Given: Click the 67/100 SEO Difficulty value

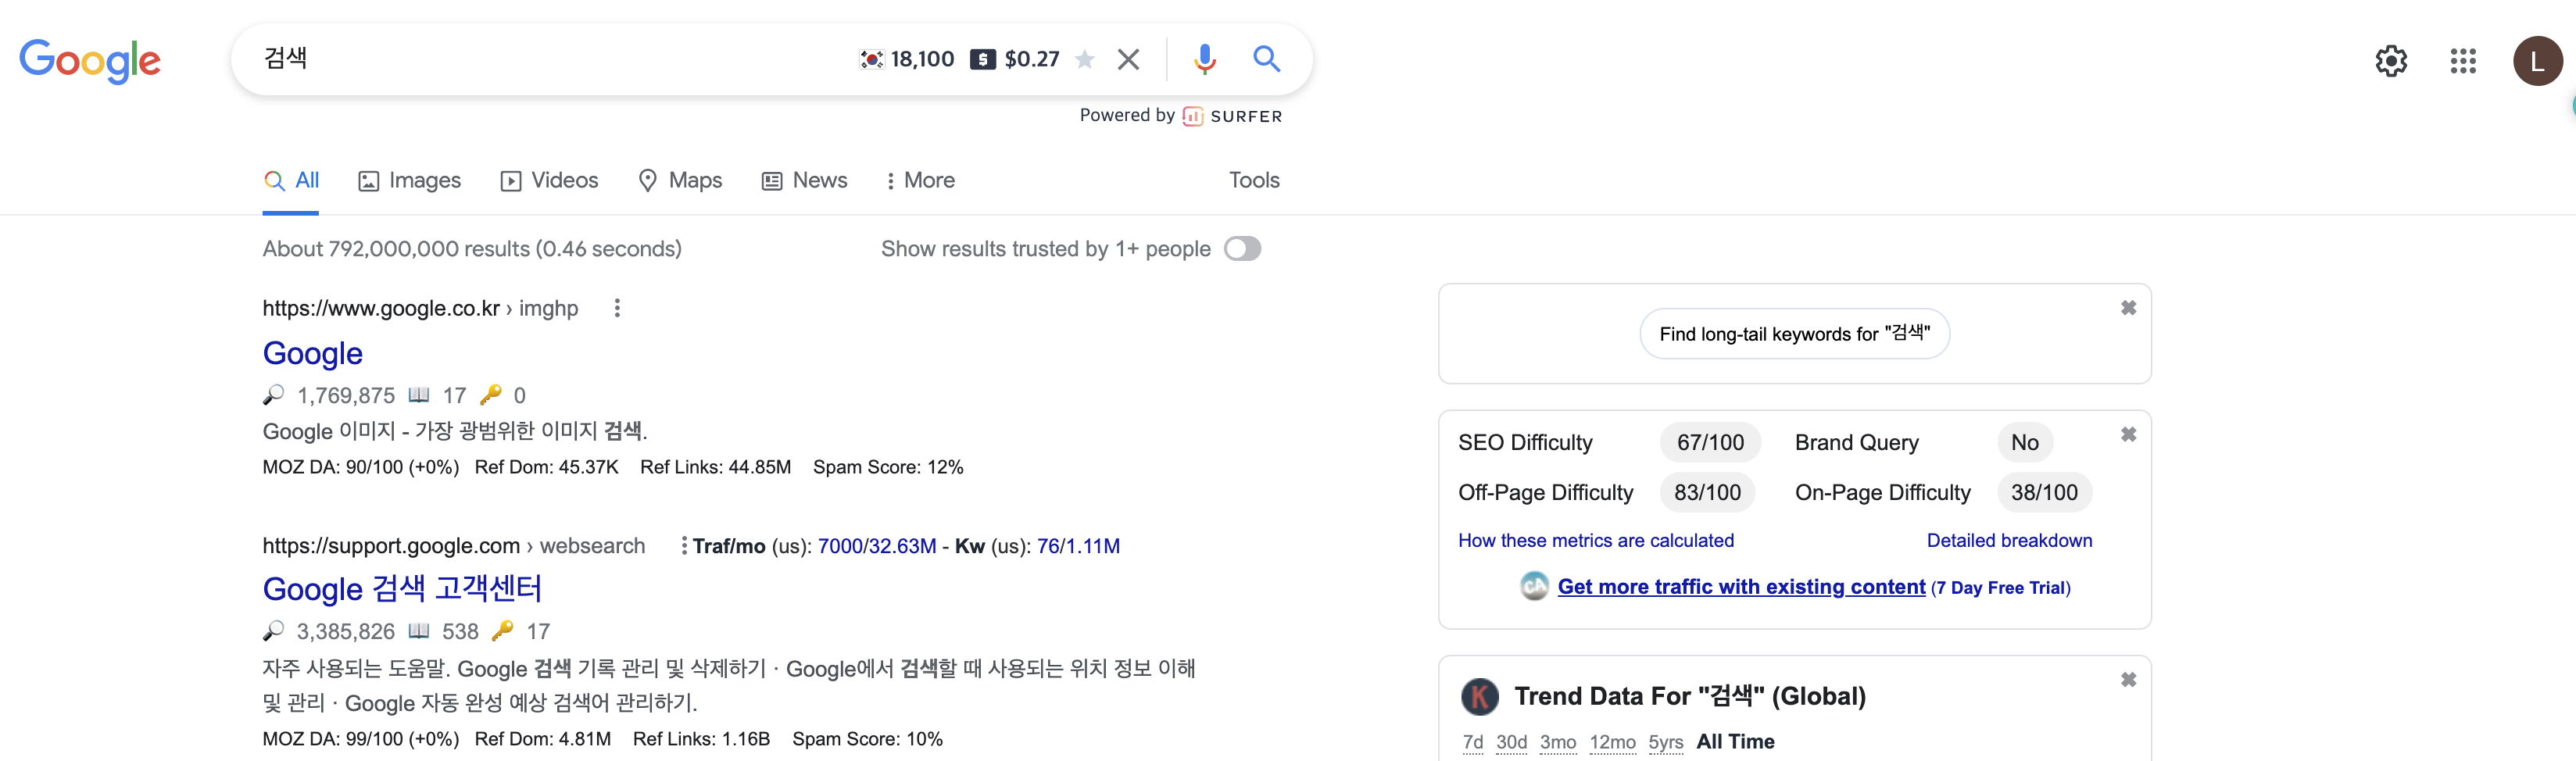Looking at the screenshot, I should pos(1710,442).
